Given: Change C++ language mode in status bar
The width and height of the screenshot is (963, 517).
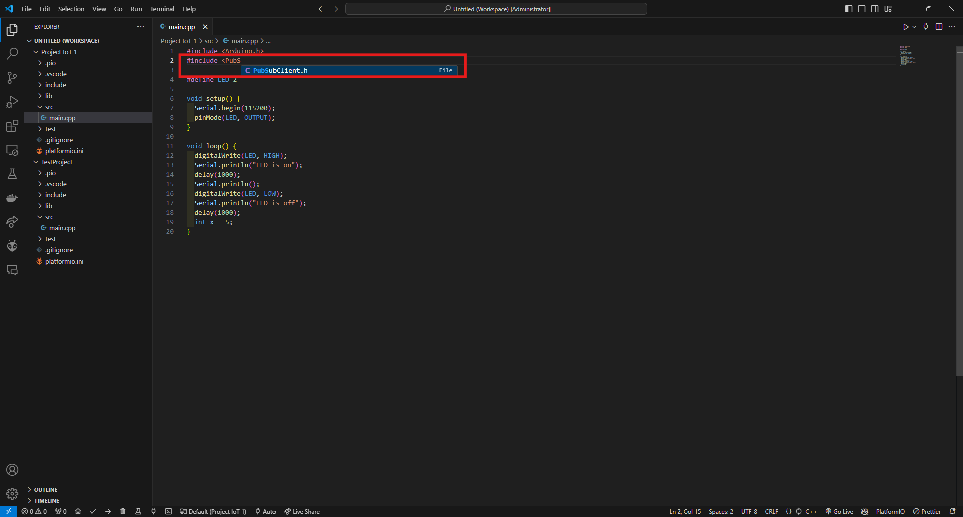Looking at the screenshot, I should (x=811, y=511).
